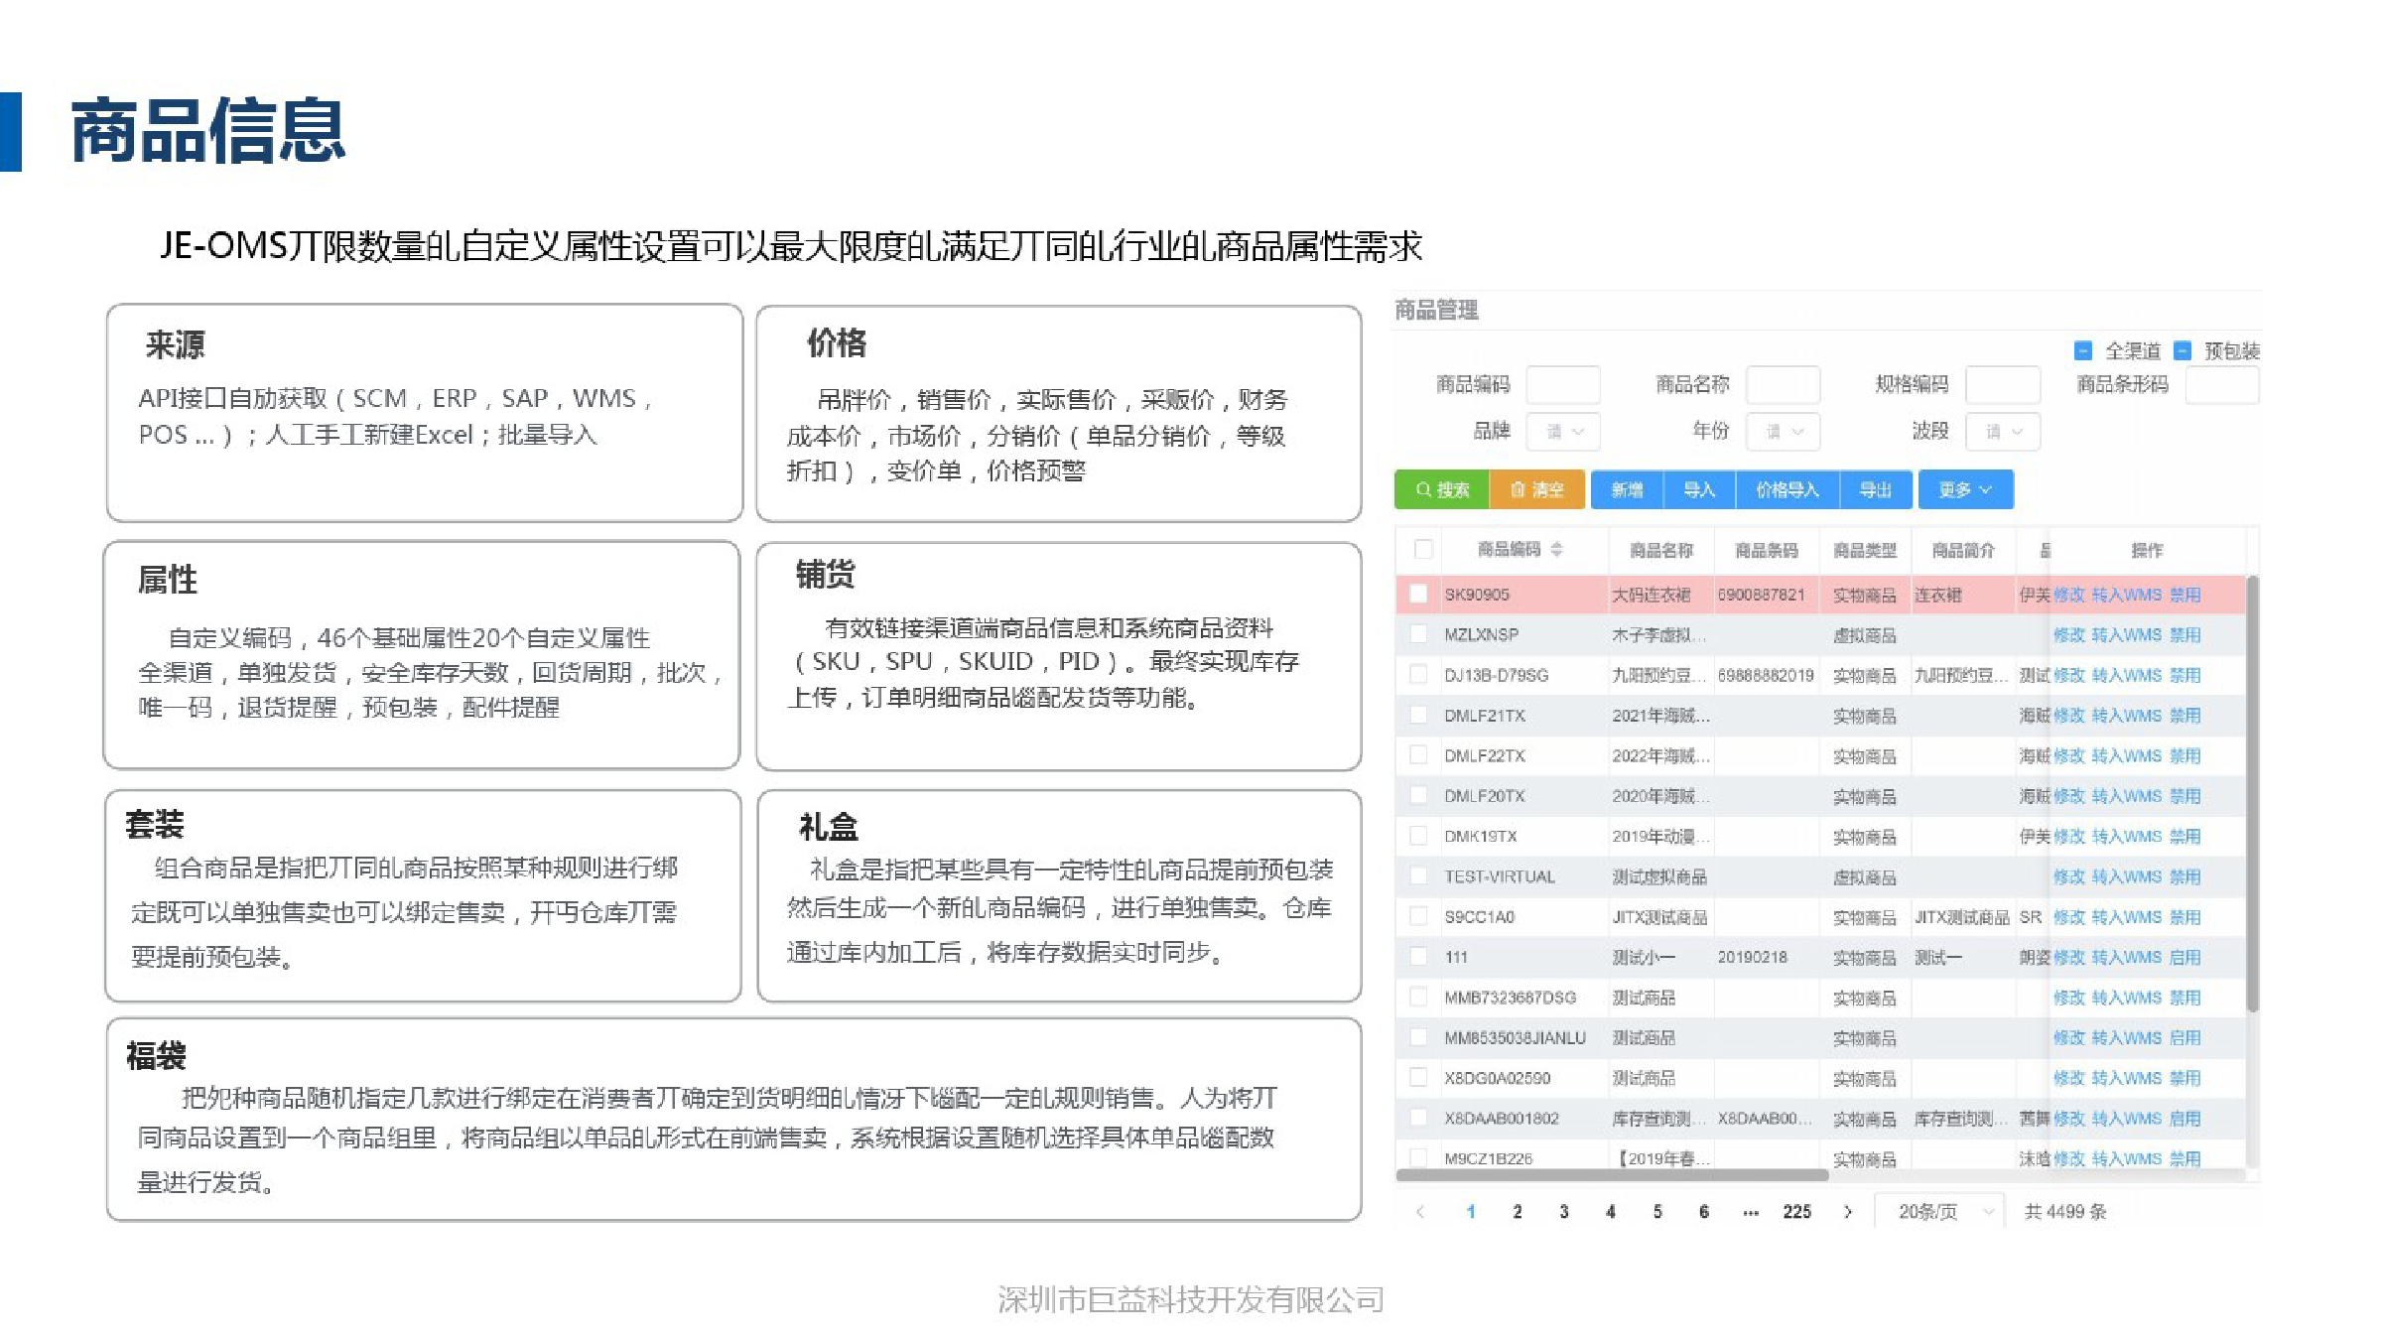This screenshot has width=2382, height=1340.
Task: Click 启用 link in the MM8535038JIANLU row
Action: (2184, 1037)
